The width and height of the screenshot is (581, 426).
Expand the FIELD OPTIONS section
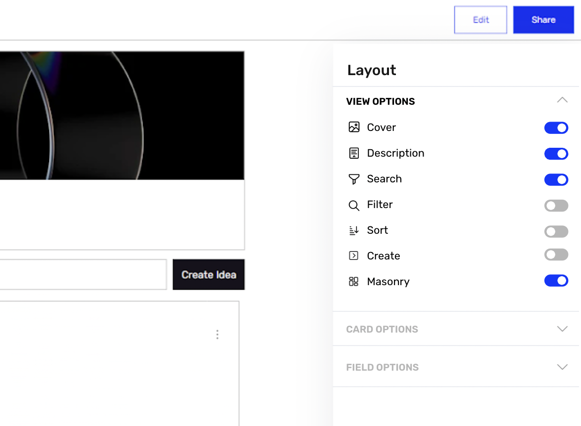[x=562, y=367]
